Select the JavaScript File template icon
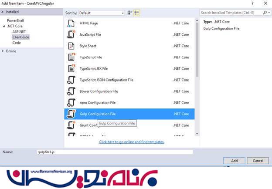The image size is (272, 189). coord(71,34)
